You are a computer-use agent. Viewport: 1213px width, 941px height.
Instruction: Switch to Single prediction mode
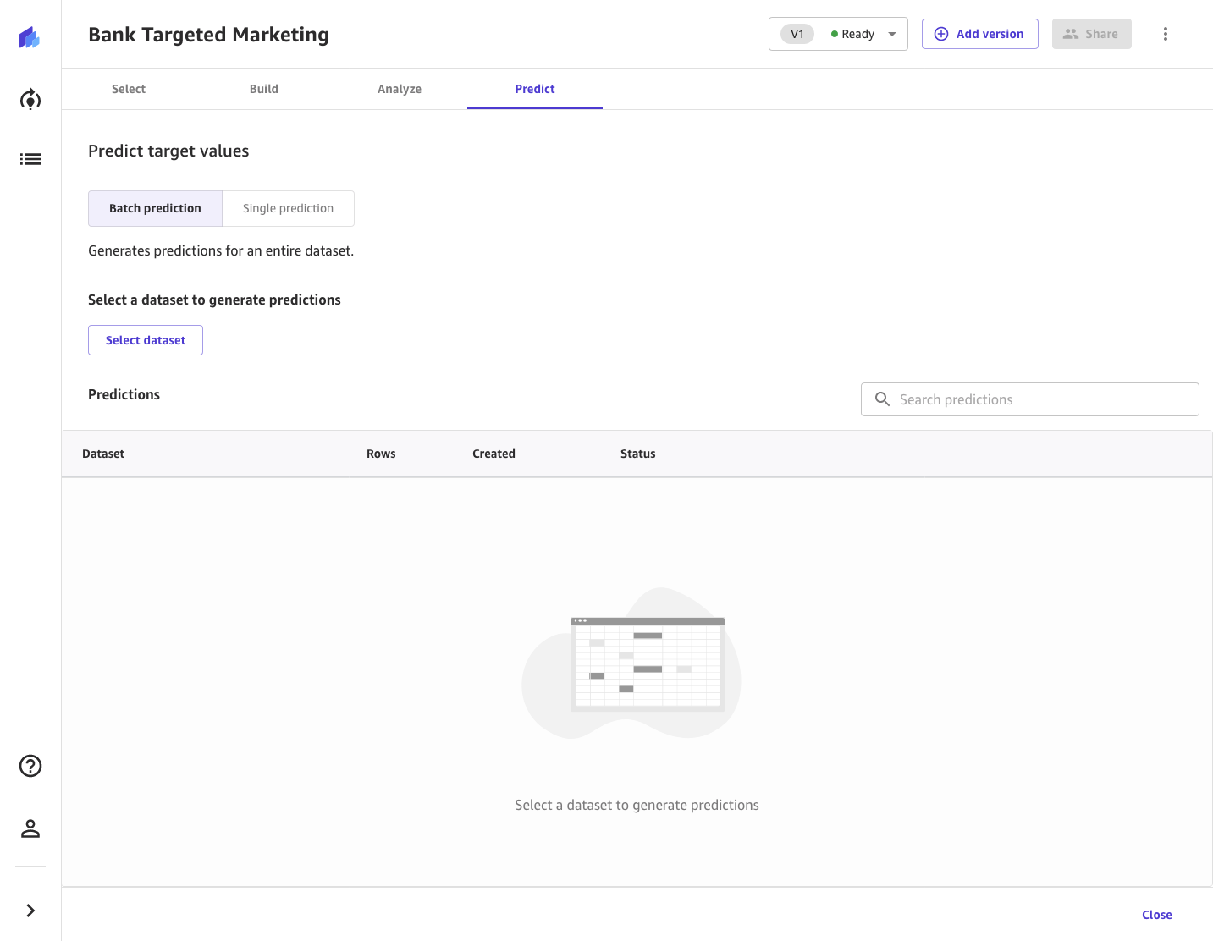click(x=288, y=208)
